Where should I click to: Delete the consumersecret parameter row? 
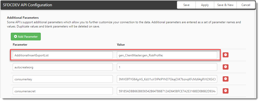tap(225, 91)
